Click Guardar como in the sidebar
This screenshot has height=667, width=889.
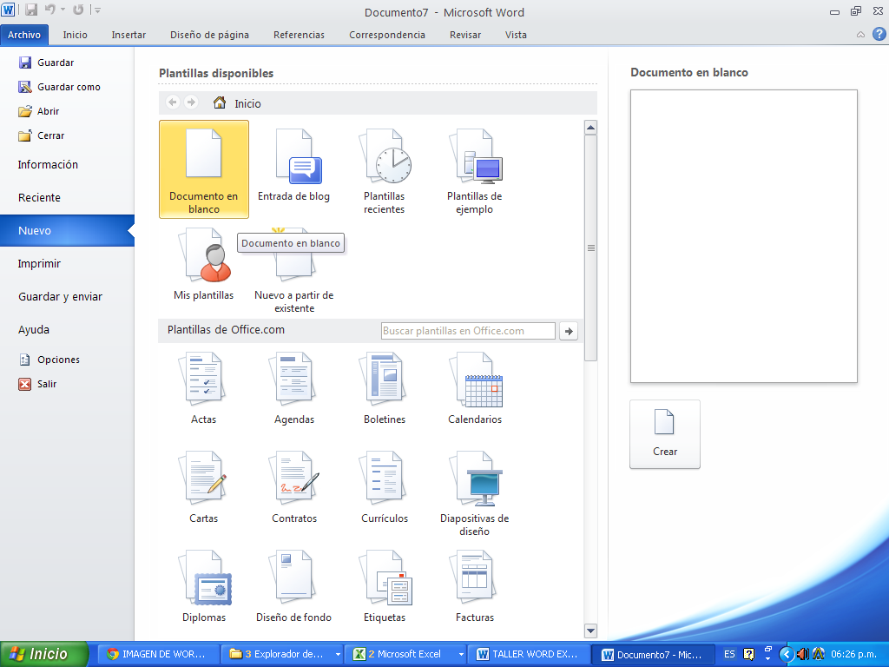[69, 87]
